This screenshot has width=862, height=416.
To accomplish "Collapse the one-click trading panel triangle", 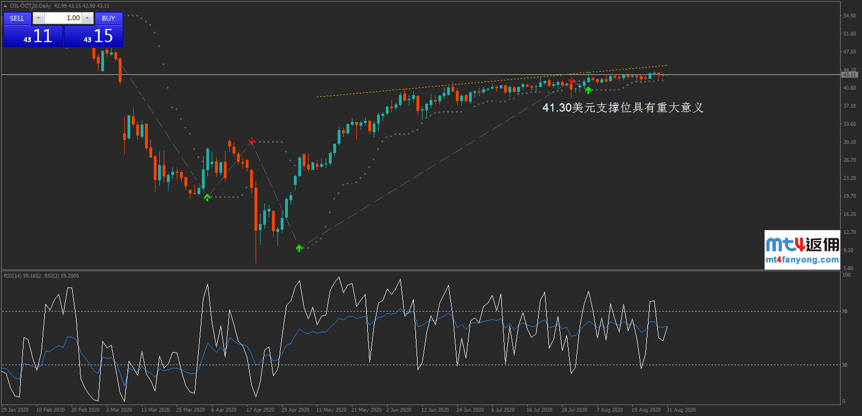I will 5,6.
